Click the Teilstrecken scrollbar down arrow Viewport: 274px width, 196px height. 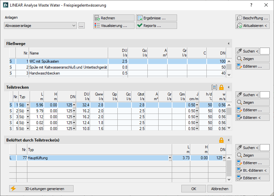[229, 128]
